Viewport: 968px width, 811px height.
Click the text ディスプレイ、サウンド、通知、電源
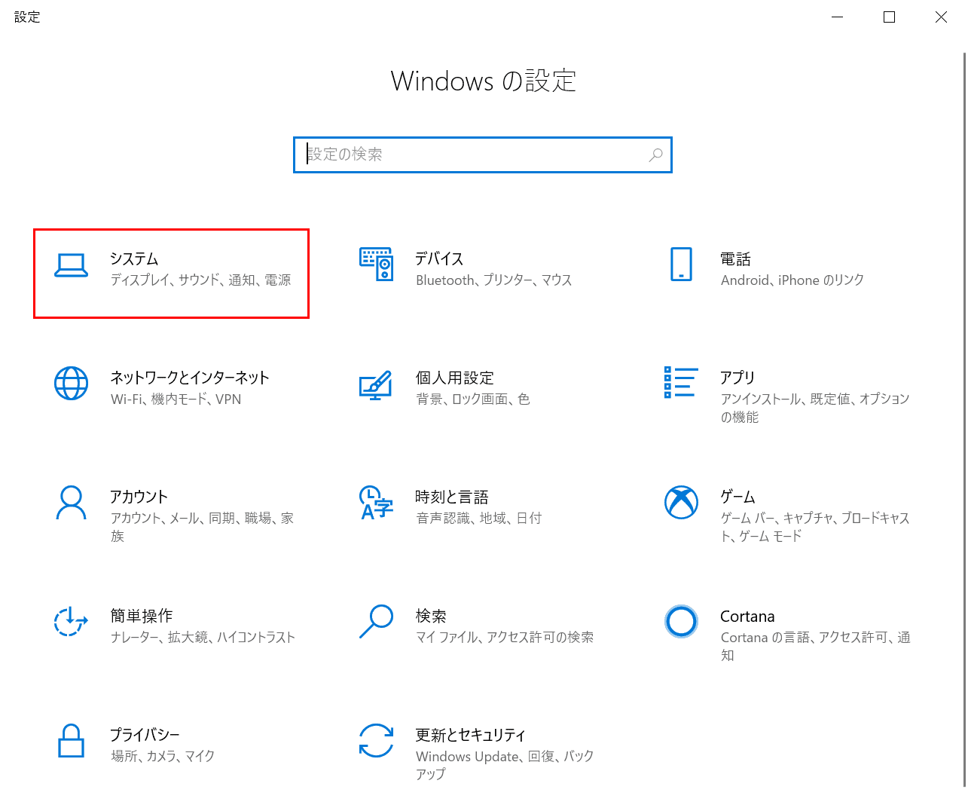tap(200, 280)
